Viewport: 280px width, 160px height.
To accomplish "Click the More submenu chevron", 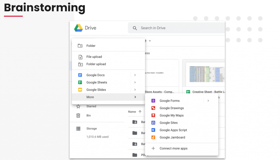I will click(x=135, y=97).
